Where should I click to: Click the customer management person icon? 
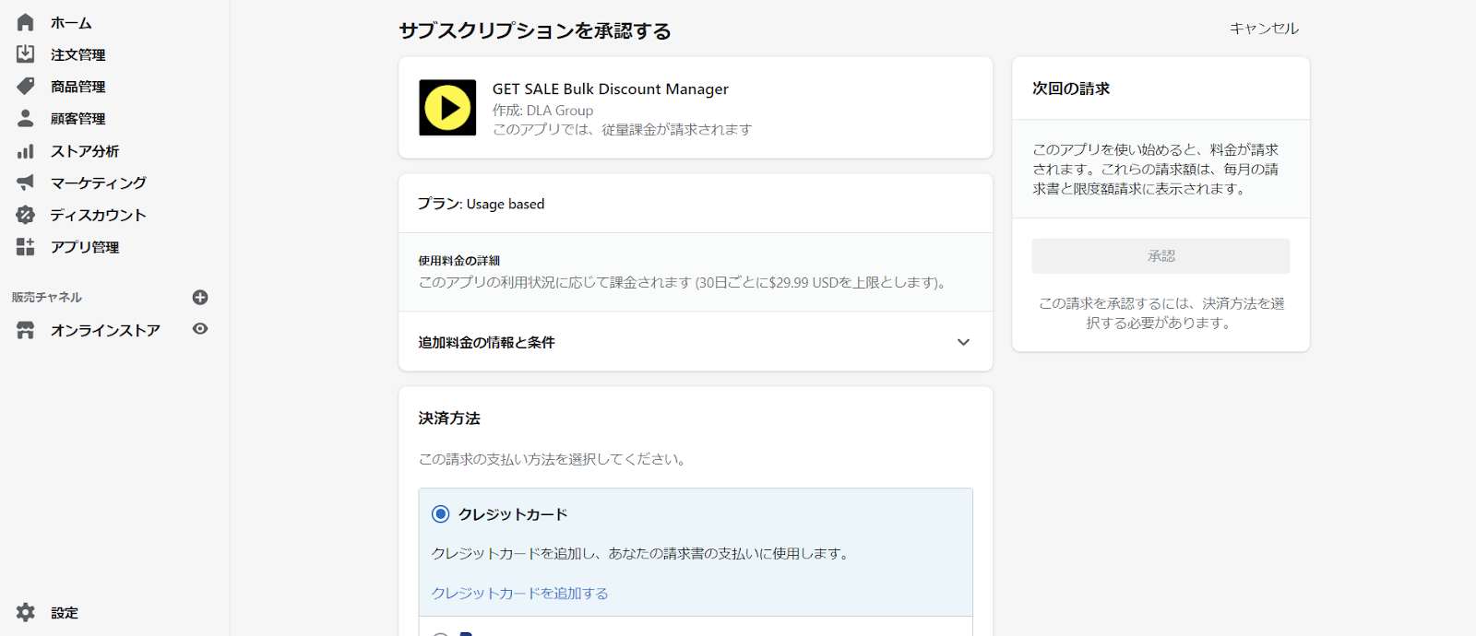[x=25, y=118]
